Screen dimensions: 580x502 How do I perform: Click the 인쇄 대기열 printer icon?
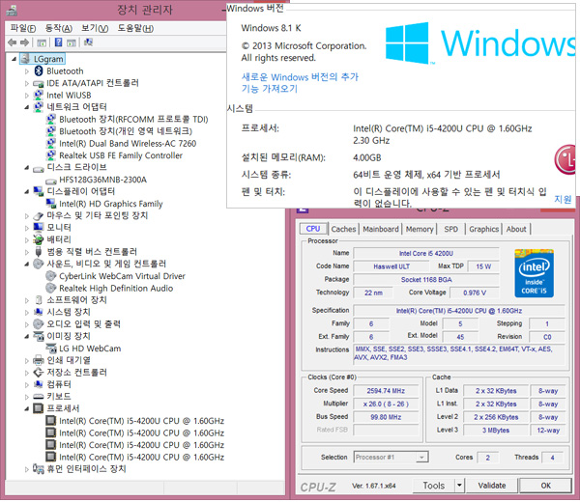tap(39, 360)
